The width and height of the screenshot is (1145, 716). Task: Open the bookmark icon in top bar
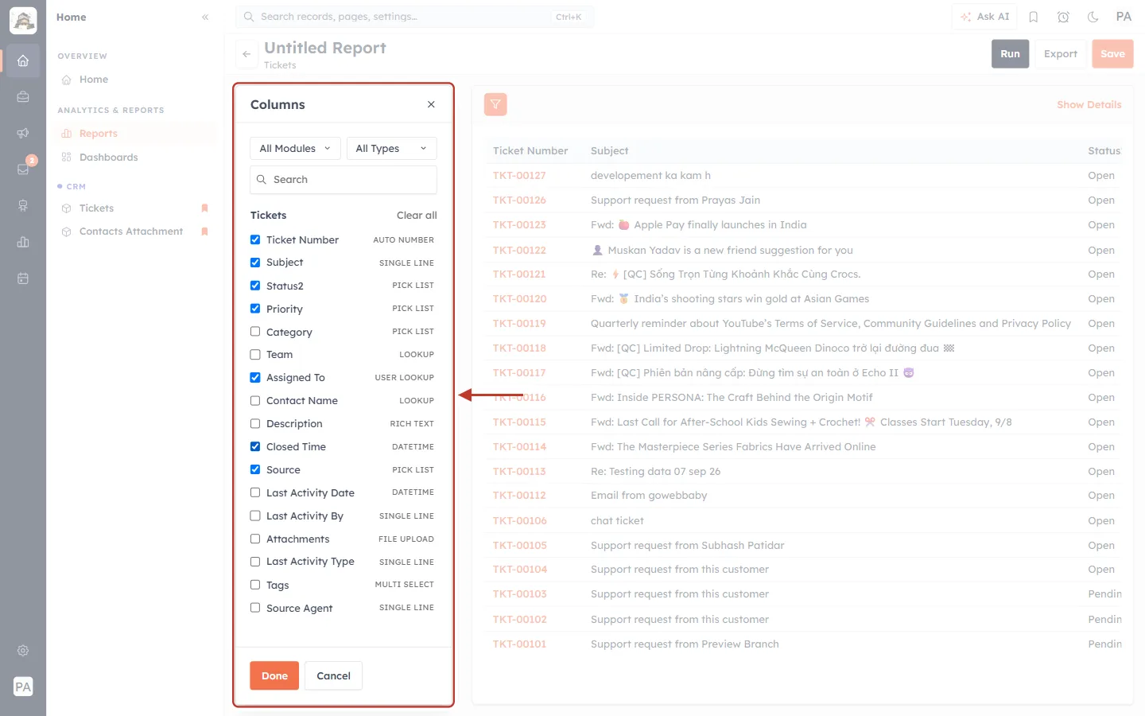pyautogui.click(x=1034, y=17)
